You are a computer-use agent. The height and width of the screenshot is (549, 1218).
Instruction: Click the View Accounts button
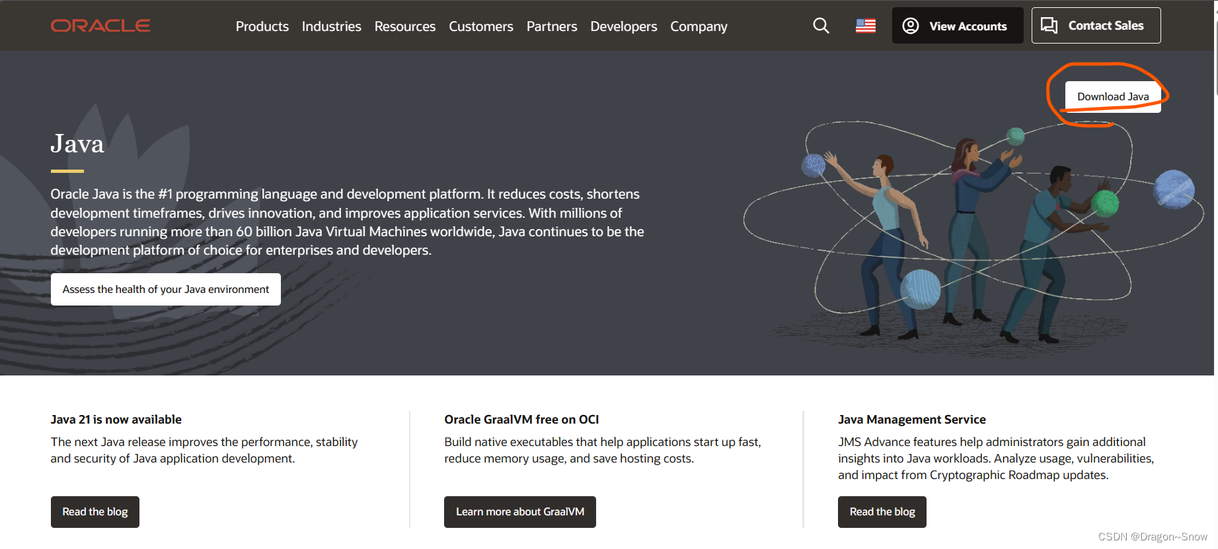958,26
